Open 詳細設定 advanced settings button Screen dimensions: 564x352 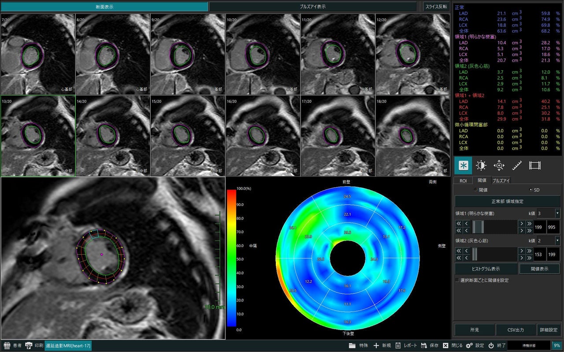point(549,330)
